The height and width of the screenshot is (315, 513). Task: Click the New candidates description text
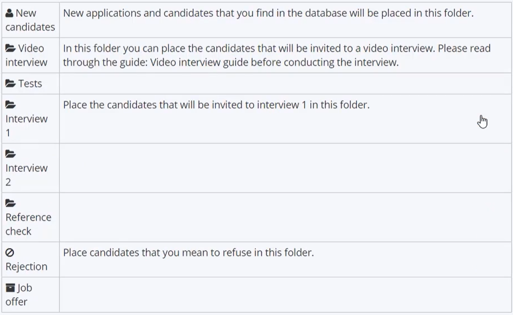point(268,13)
